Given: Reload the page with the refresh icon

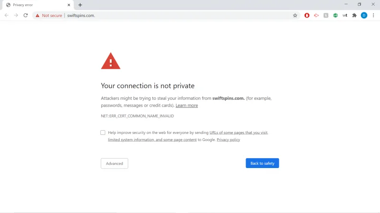Looking at the screenshot, I should coord(26,16).
